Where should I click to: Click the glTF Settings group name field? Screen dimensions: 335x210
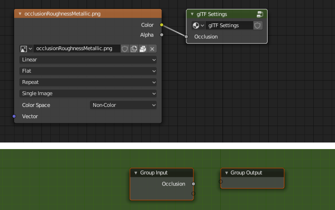(x=229, y=25)
